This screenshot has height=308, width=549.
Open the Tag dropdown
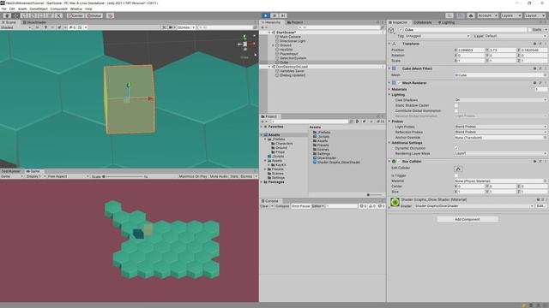click(437, 36)
